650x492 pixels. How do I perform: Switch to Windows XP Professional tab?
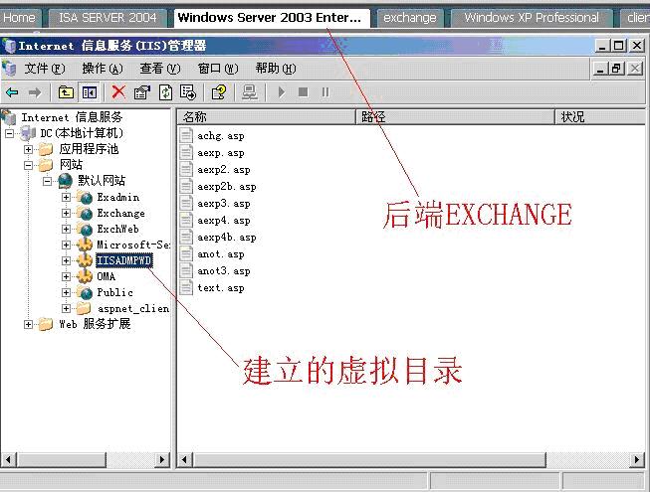coord(532,18)
